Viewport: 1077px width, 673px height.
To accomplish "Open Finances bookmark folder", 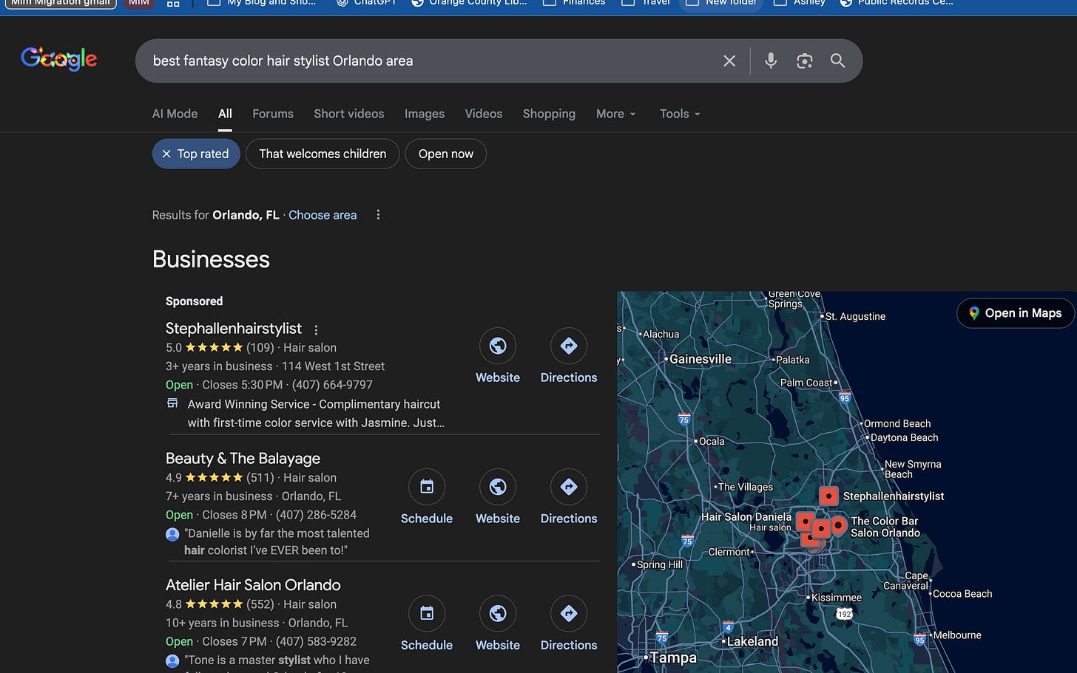I will pos(574,3).
